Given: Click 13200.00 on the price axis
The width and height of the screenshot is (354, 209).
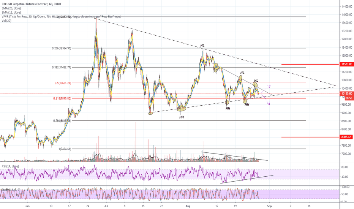Looking at the screenshot, I should 346,31.
